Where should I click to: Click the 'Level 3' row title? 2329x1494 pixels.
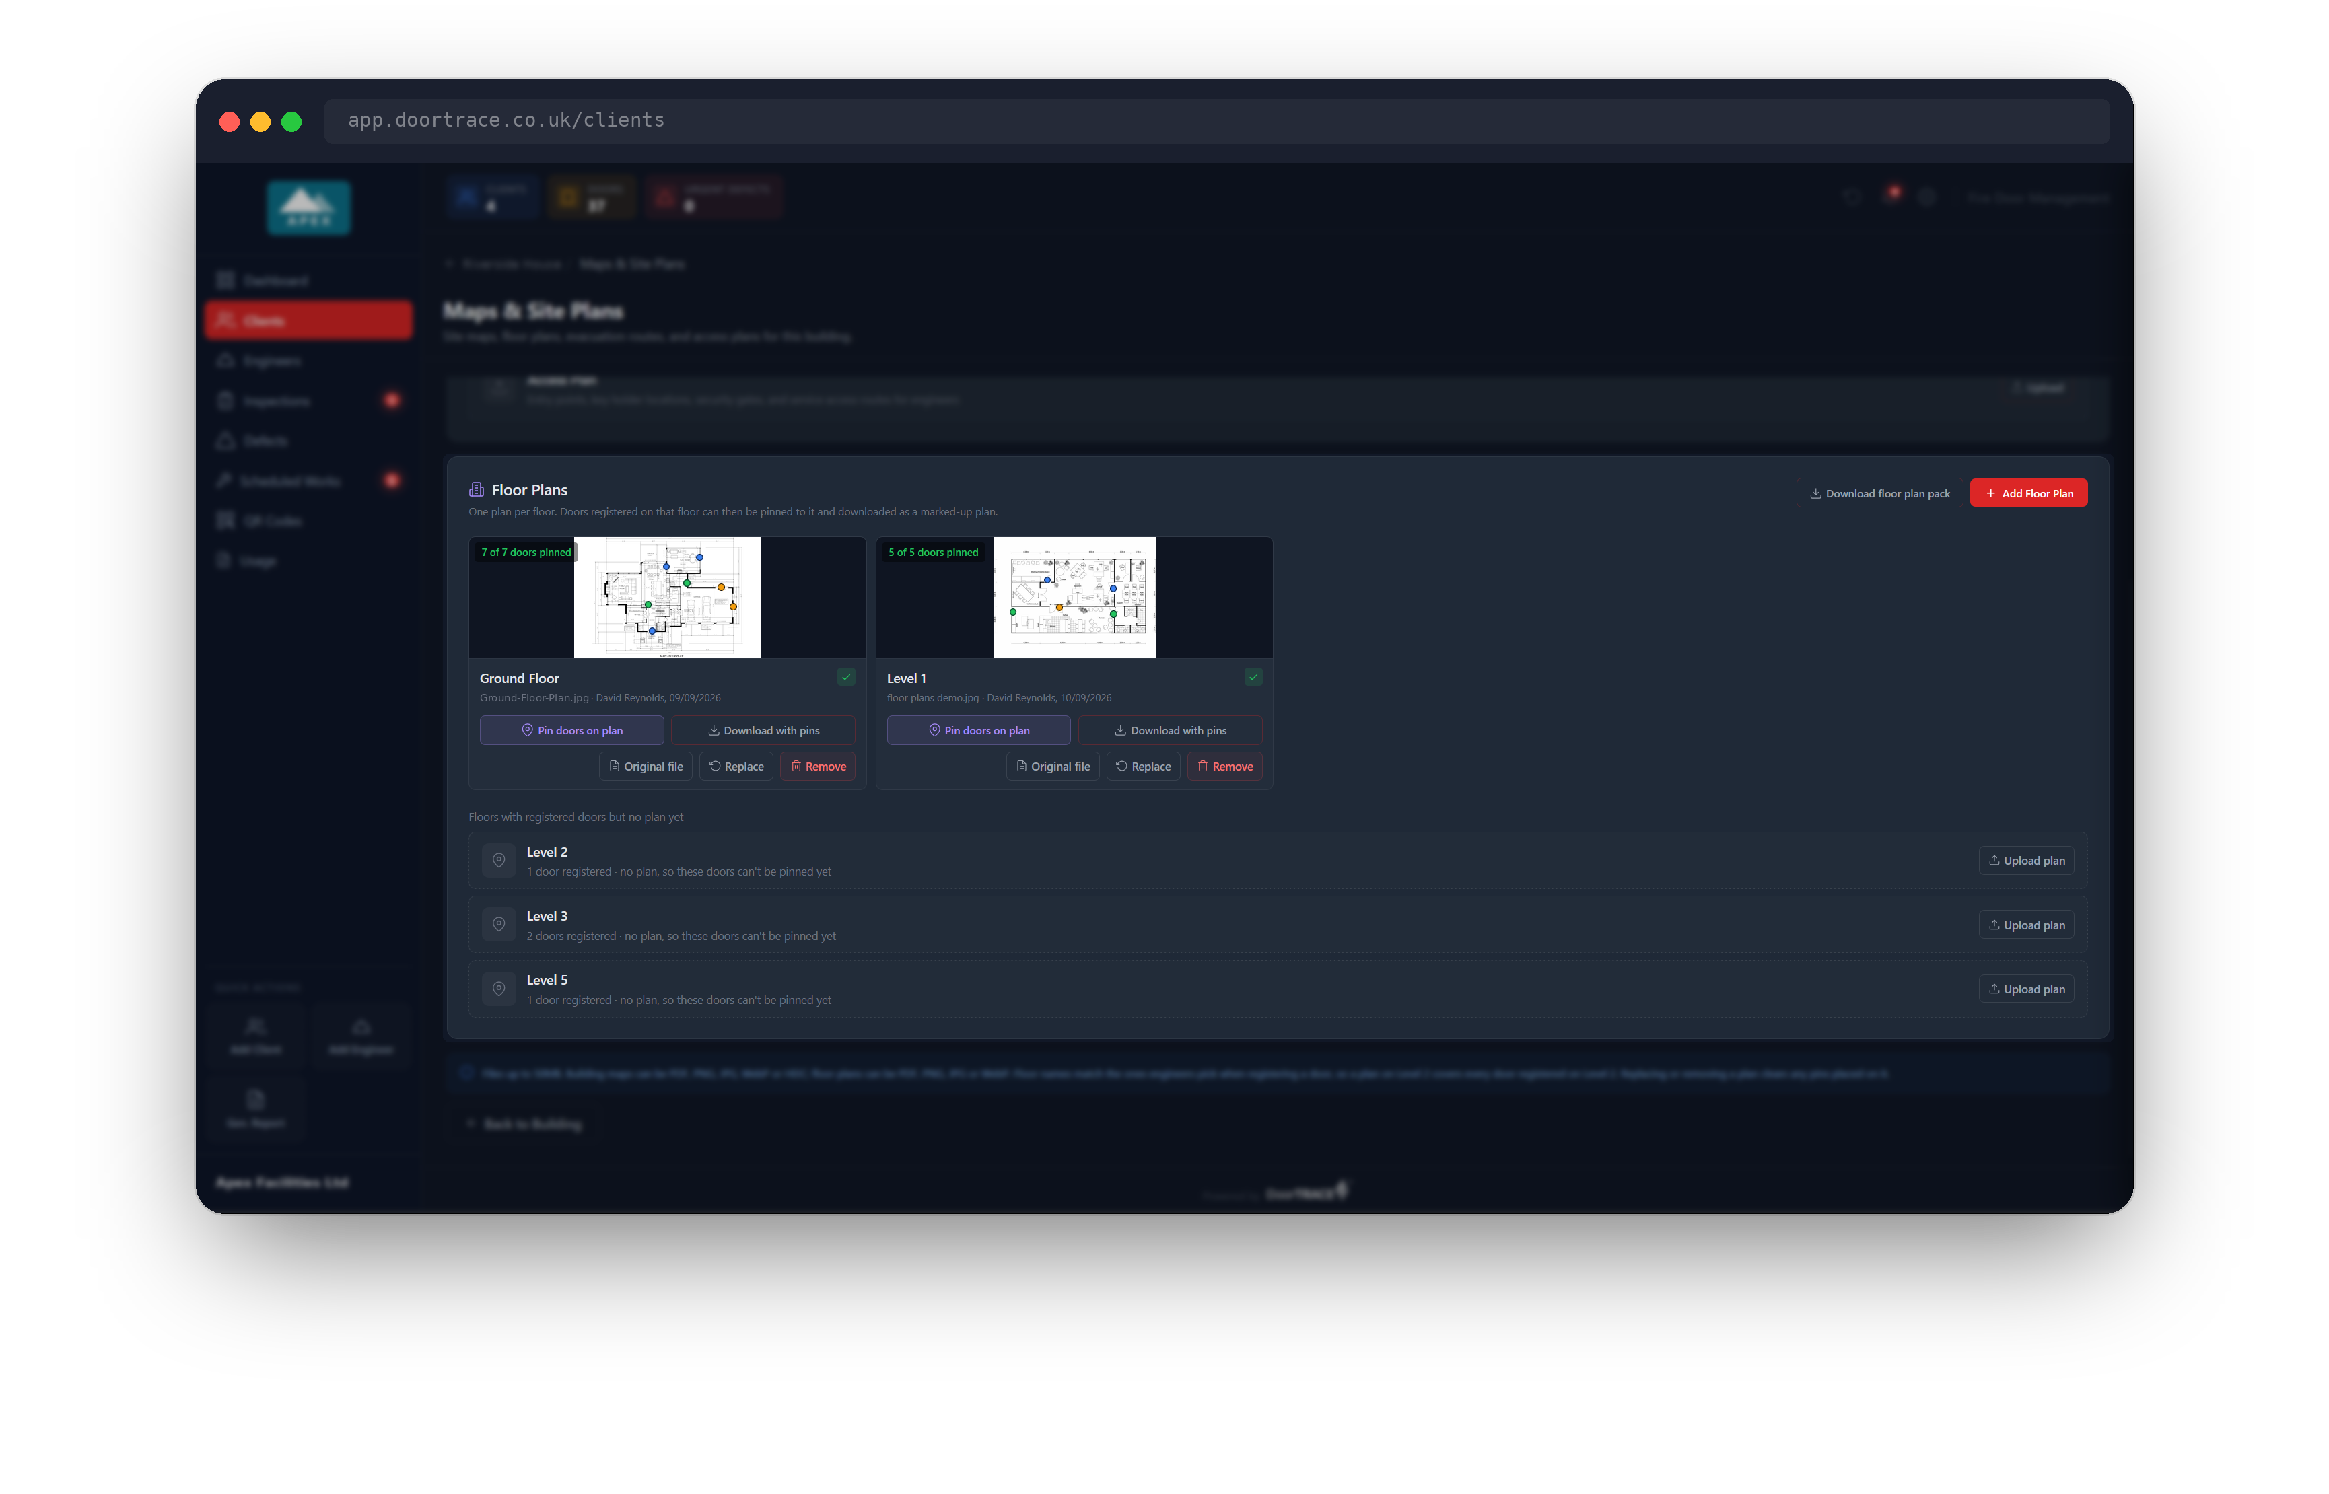tap(547, 917)
